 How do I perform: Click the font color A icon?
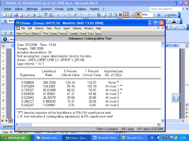pyautogui.click(x=174, y=21)
